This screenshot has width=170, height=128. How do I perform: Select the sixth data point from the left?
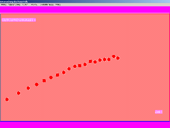point(51,77)
